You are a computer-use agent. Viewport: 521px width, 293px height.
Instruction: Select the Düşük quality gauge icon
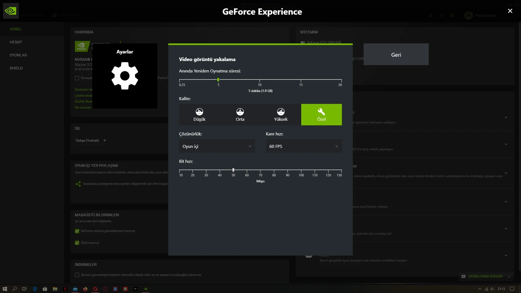(199, 112)
